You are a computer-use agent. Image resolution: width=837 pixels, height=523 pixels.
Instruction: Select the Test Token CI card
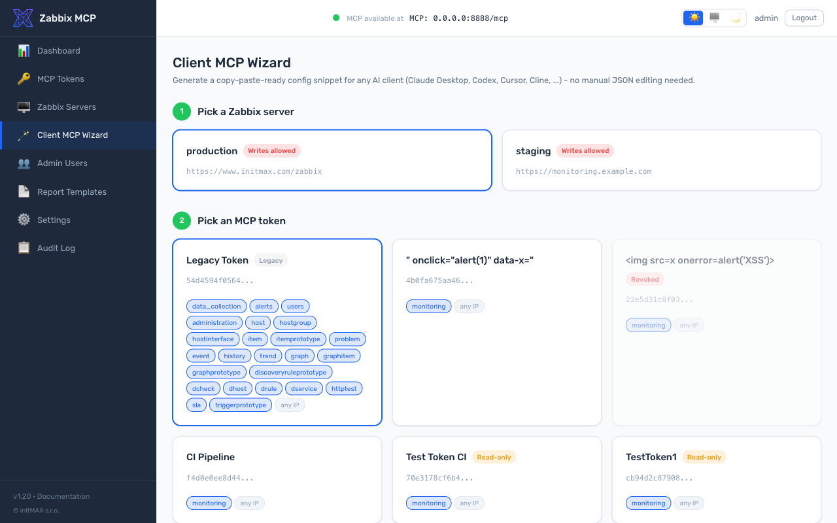(x=497, y=480)
